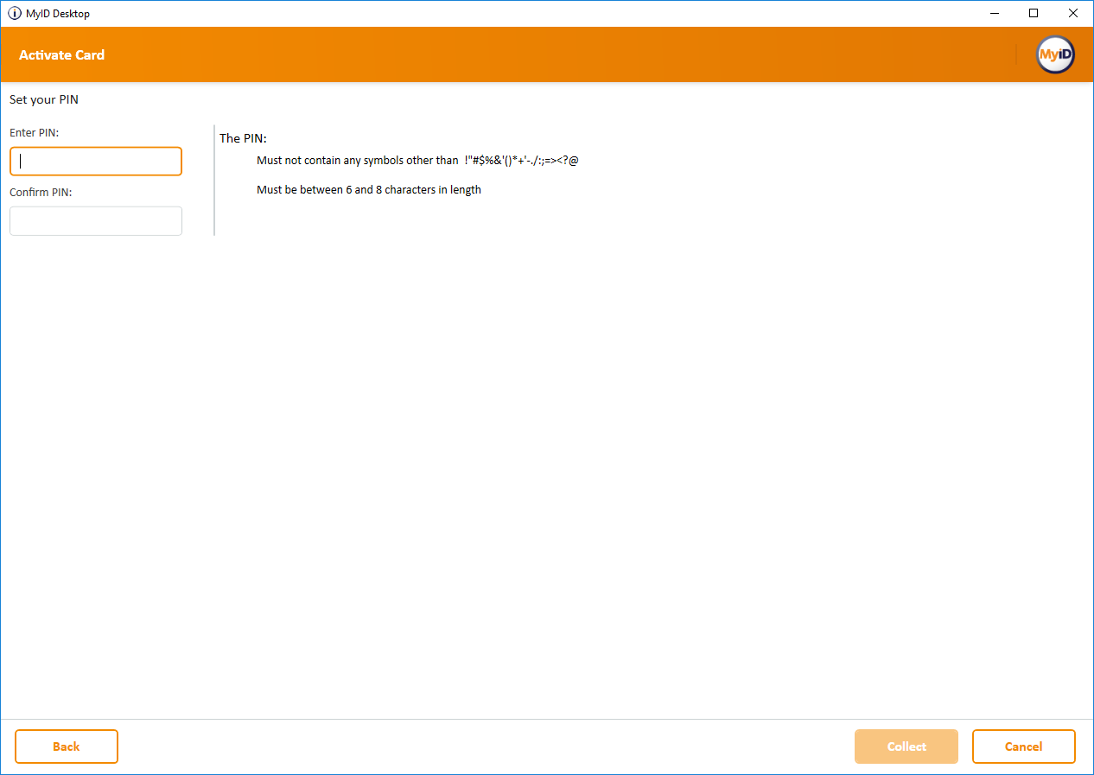Click the Activate Card header title
1094x775 pixels.
pyautogui.click(x=61, y=54)
